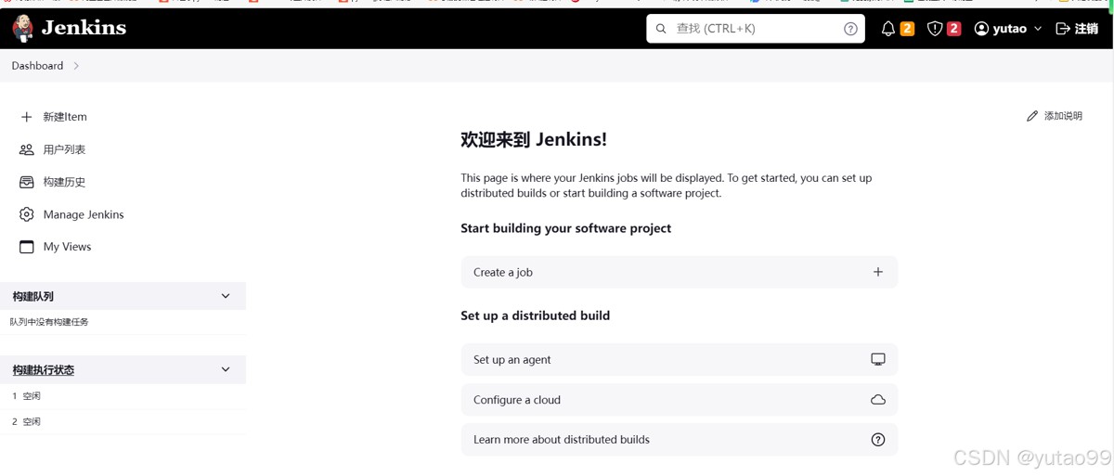Click the cloud icon for Configure a cloud
1114x476 pixels.
tap(877, 400)
